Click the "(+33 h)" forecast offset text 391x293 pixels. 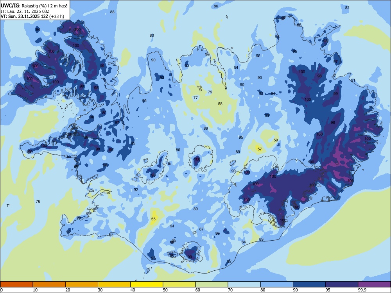tap(57, 16)
